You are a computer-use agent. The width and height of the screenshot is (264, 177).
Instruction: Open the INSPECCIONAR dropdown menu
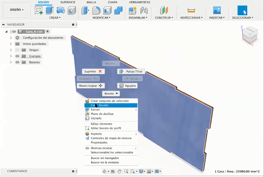point(191,18)
